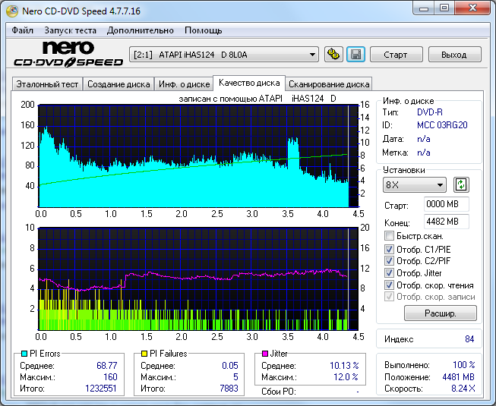Click the Дата n/a value
Viewport: 496px width, 406px height.
pos(424,139)
